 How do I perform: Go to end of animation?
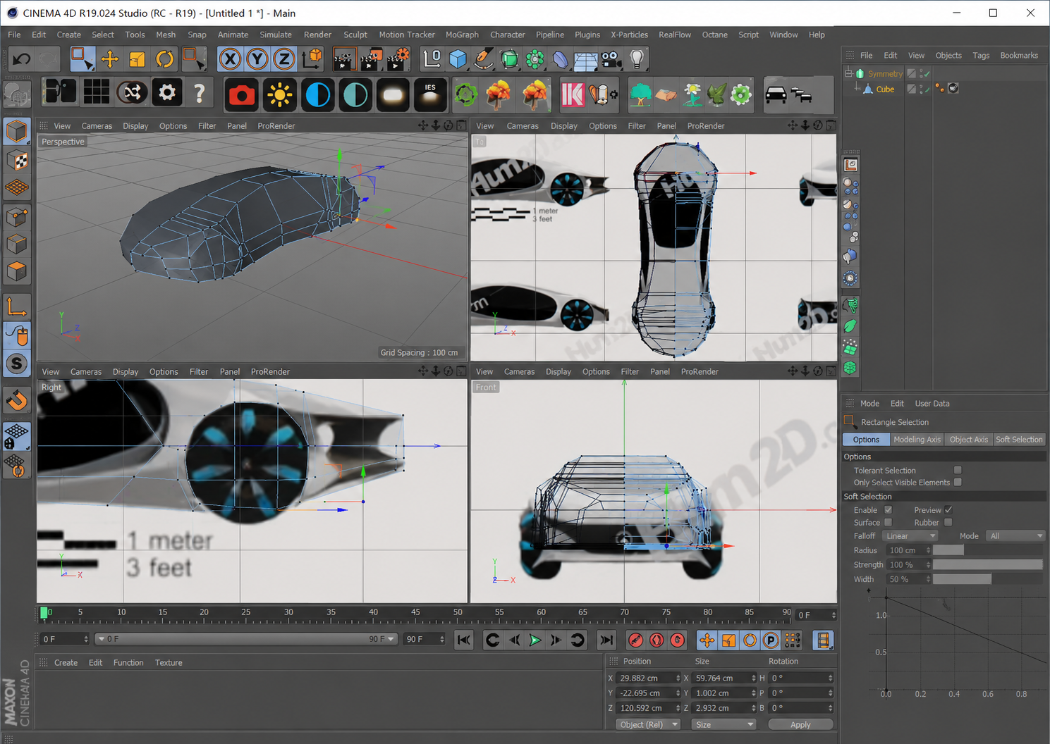point(606,640)
